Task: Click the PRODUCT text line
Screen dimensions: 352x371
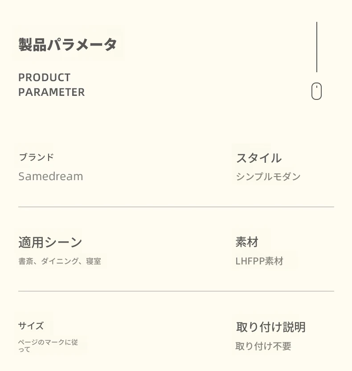Action: tap(45, 78)
